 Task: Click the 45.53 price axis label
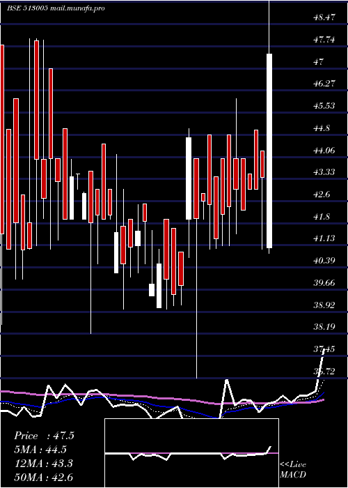[x=324, y=106]
